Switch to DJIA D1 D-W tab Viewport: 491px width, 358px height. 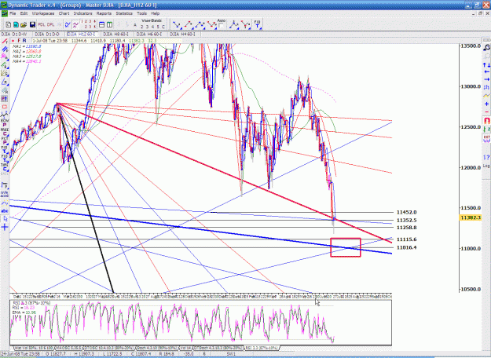coord(14,34)
